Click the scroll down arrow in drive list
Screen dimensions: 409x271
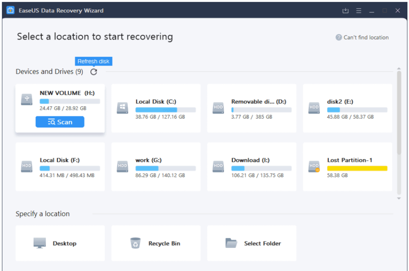click(x=399, y=198)
